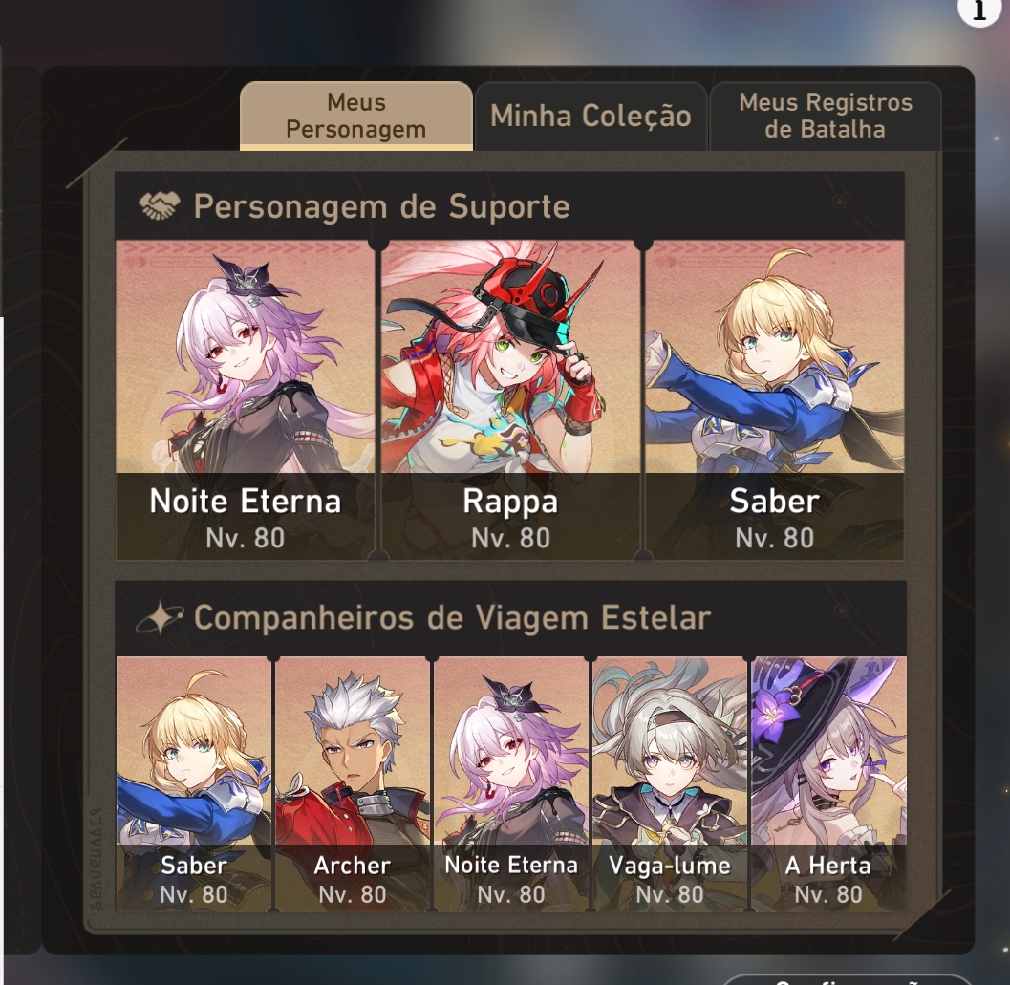The width and height of the screenshot is (1010, 985).
Task: Choose Archer companion card
Action: tap(353, 783)
